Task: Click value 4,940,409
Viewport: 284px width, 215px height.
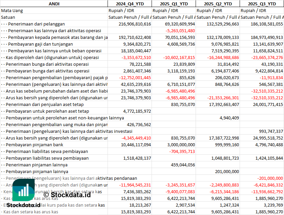Action: 229,118
